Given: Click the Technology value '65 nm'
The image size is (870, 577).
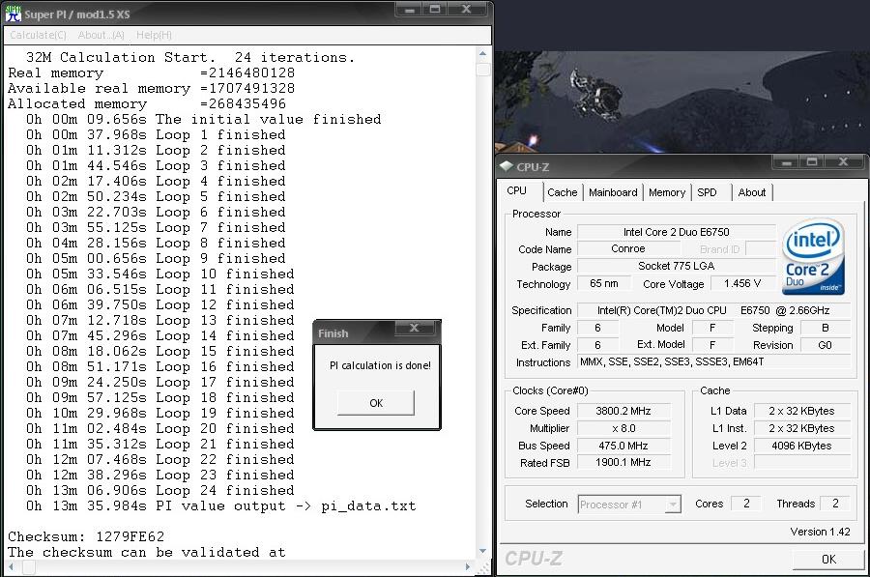Looking at the screenshot, I should pos(603,283).
